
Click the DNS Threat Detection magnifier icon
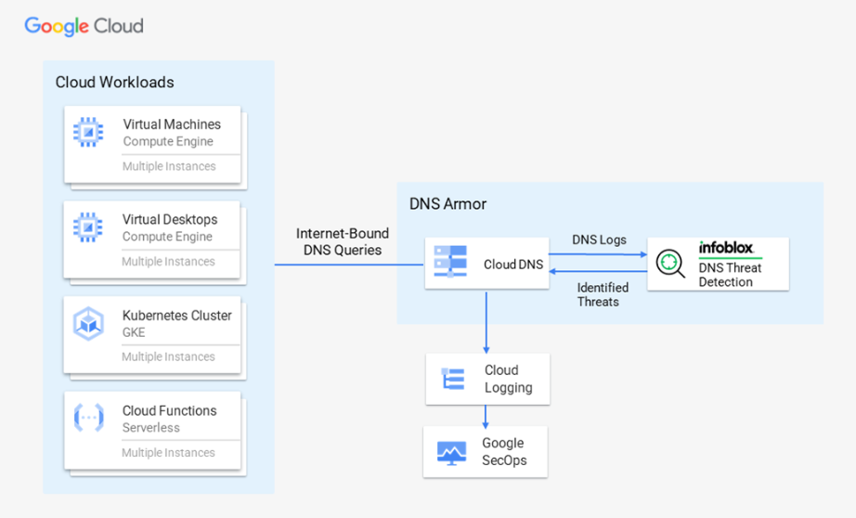point(669,264)
